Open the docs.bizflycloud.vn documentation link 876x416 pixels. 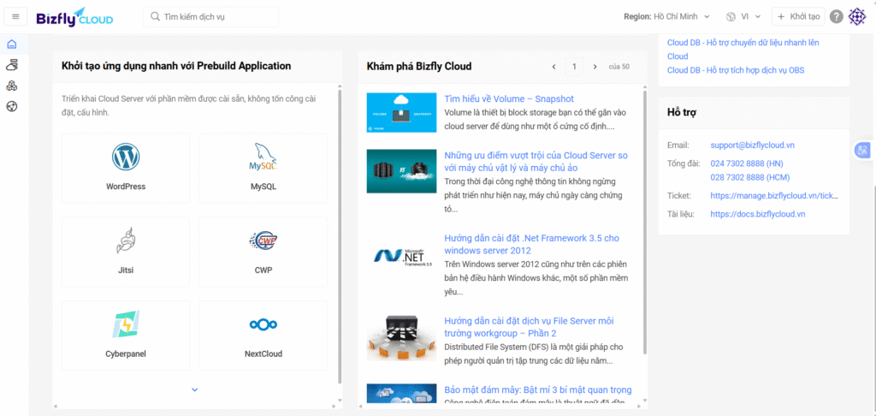pos(757,214)
